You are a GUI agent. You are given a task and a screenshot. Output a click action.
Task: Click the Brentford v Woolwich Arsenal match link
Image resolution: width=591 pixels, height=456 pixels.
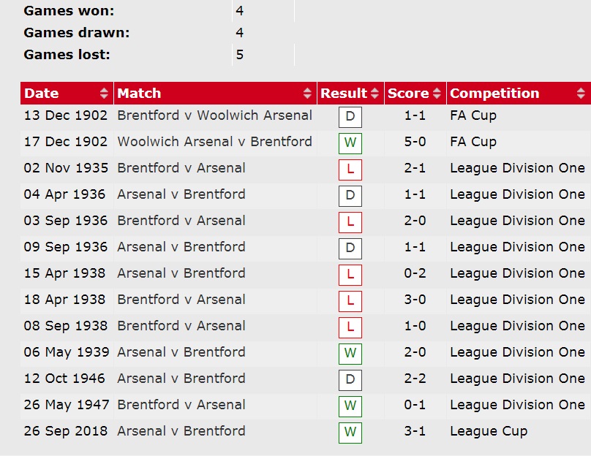[x=214, y=115]
